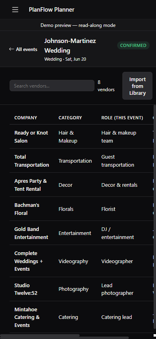The width and height of the screenshot is (156, 339).
Task: Click the Videography category cell
Action: (73, 261)
